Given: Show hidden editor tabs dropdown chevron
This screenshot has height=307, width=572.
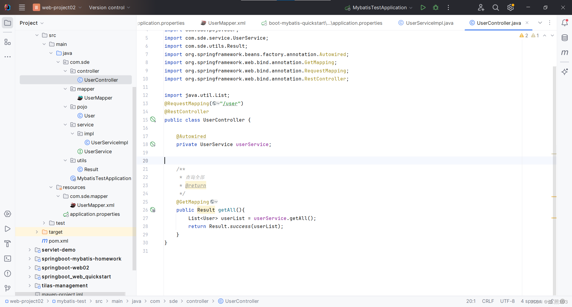Looking at the screenshot, I should click(540, 23).
